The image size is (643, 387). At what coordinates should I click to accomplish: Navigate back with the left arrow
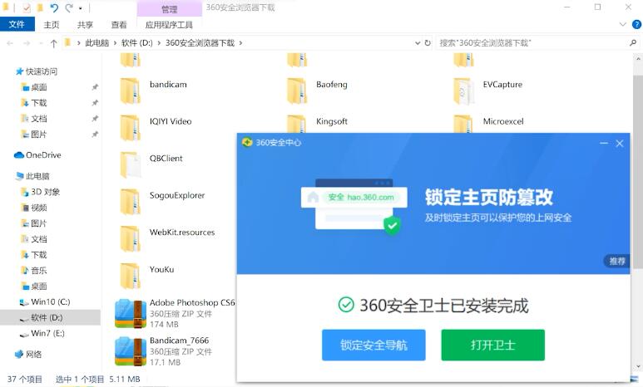pos(10,43)
